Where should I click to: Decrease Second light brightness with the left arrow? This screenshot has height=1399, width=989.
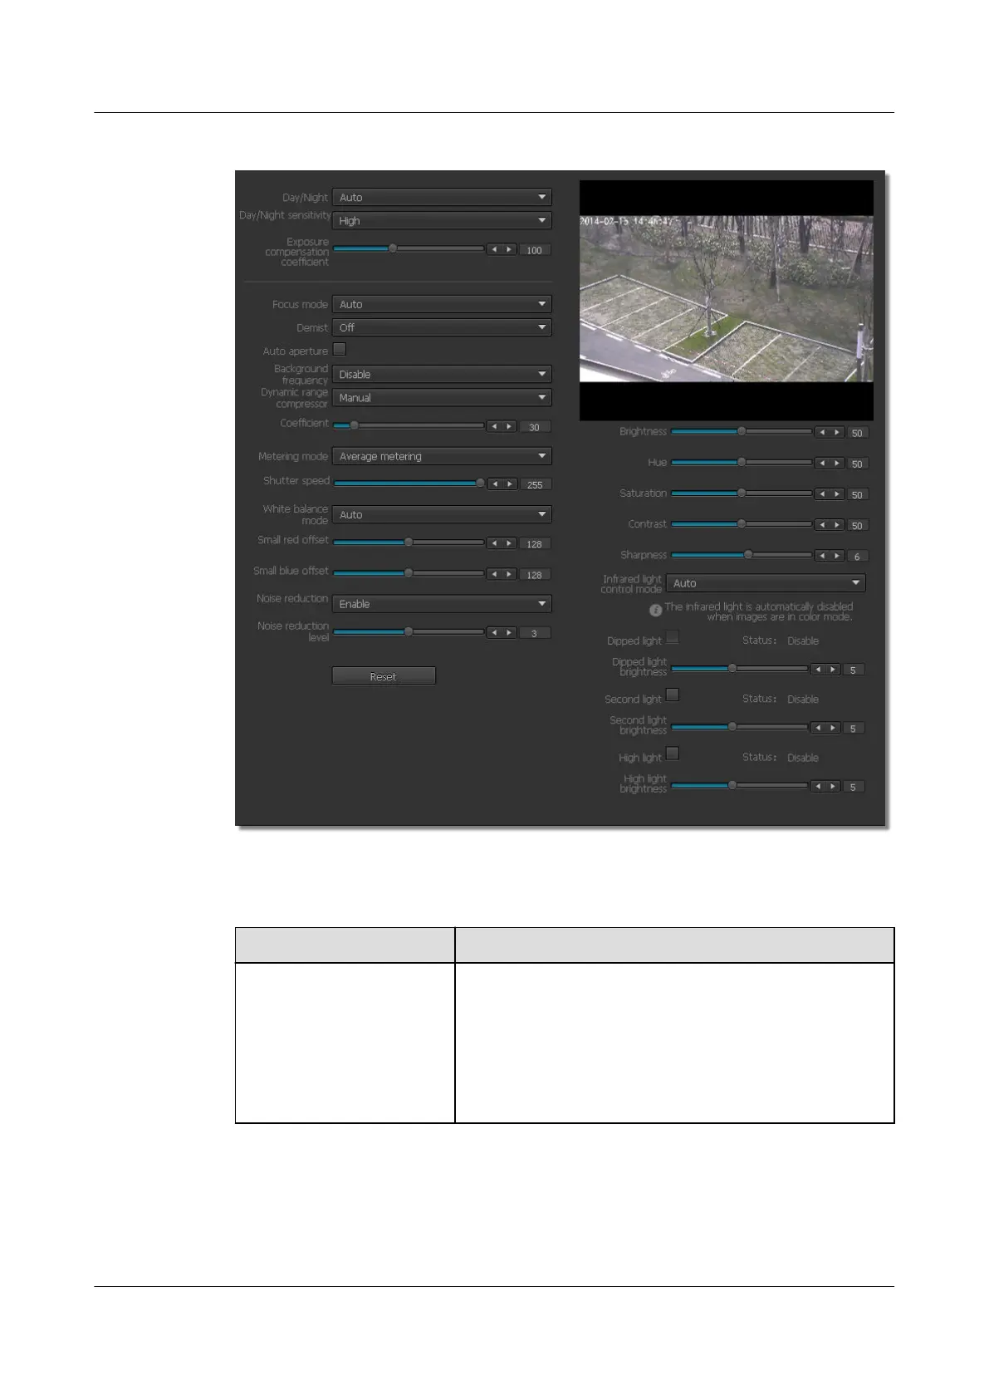coord(818,727)
